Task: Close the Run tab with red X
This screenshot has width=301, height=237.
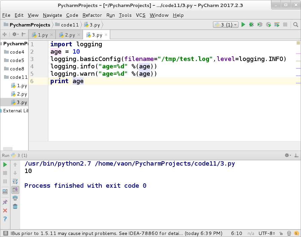Action: [5, 211]
